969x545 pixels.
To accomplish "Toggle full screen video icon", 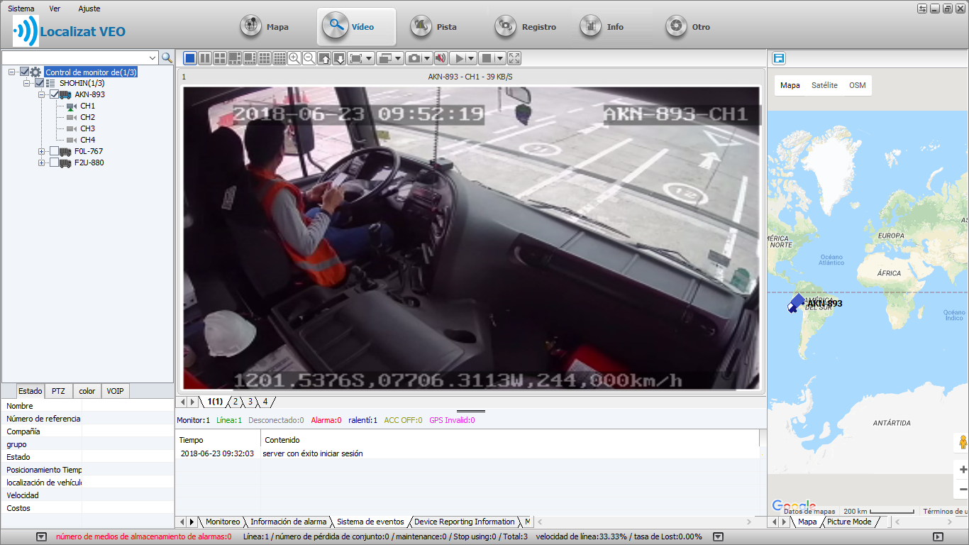I will 515,58.
